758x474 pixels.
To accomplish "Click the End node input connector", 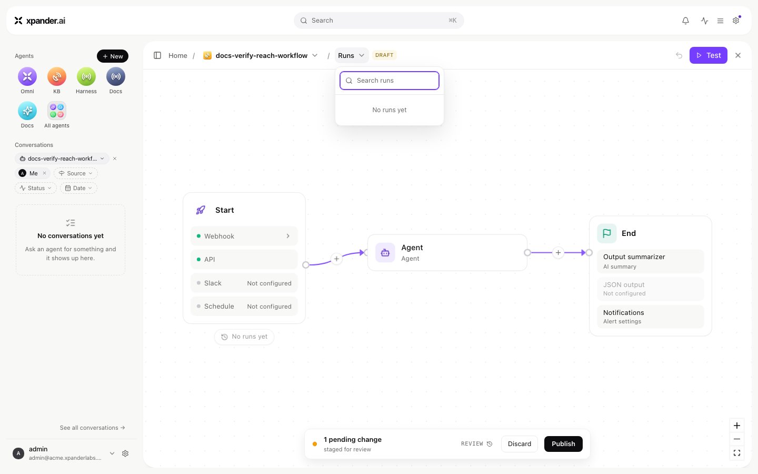I will tap(589, 253).
